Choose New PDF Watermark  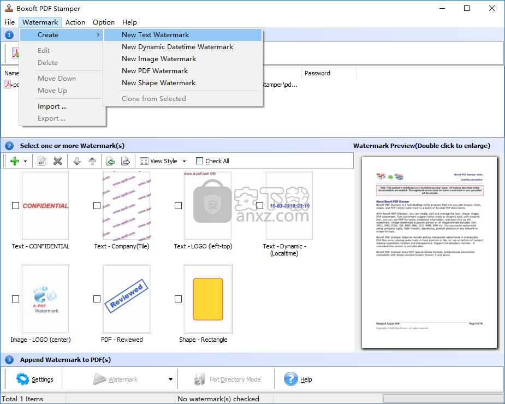[x=183, y=70]
